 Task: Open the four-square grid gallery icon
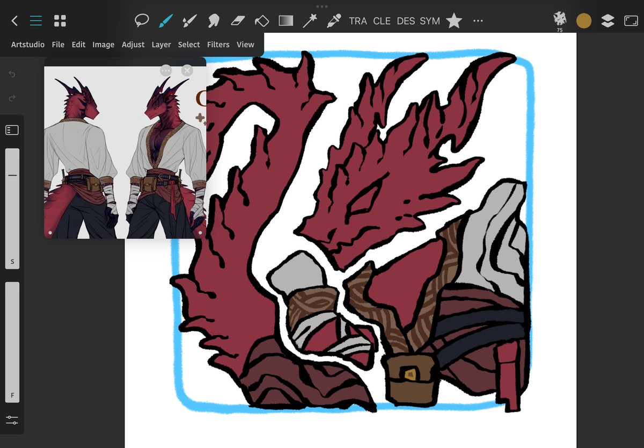(60, 21)
